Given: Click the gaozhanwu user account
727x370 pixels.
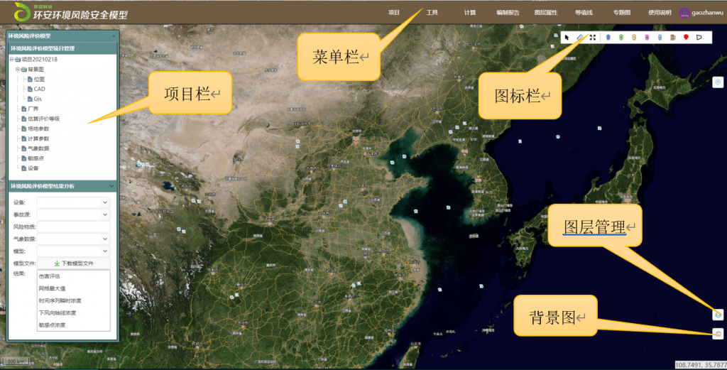Looking at the screenshot, I should pos(700,13).
